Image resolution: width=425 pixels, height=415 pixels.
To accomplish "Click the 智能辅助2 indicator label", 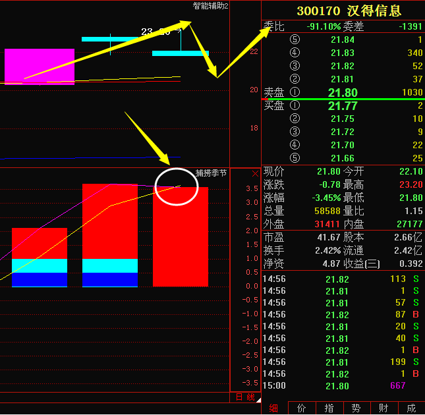I will [211, 6].
